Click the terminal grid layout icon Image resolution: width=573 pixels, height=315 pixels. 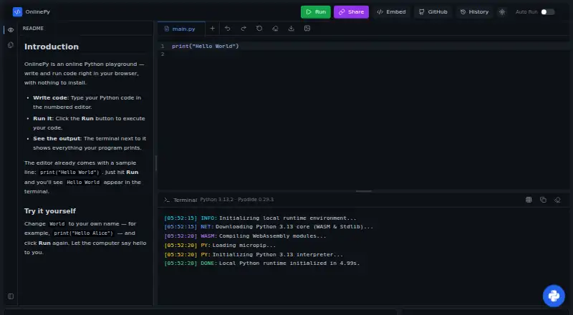pos(529,200)
